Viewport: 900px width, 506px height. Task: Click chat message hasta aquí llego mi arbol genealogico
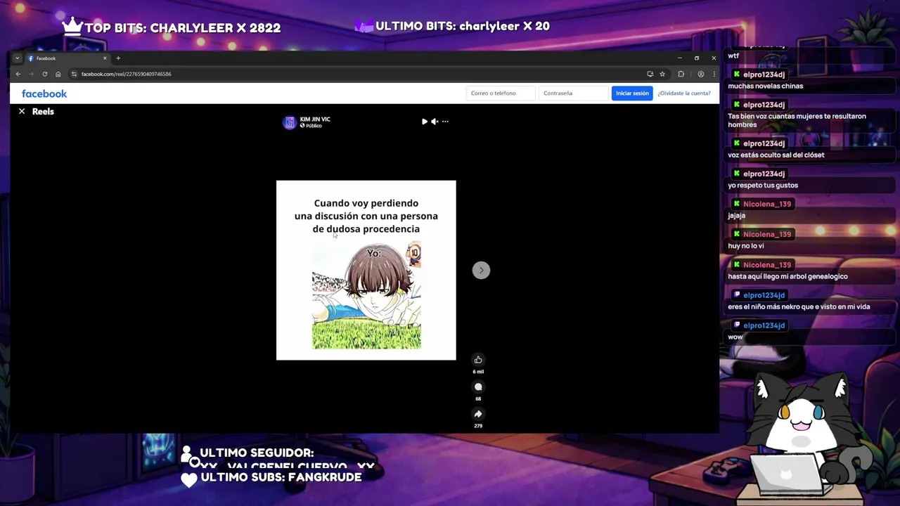[x=787, y=276]
